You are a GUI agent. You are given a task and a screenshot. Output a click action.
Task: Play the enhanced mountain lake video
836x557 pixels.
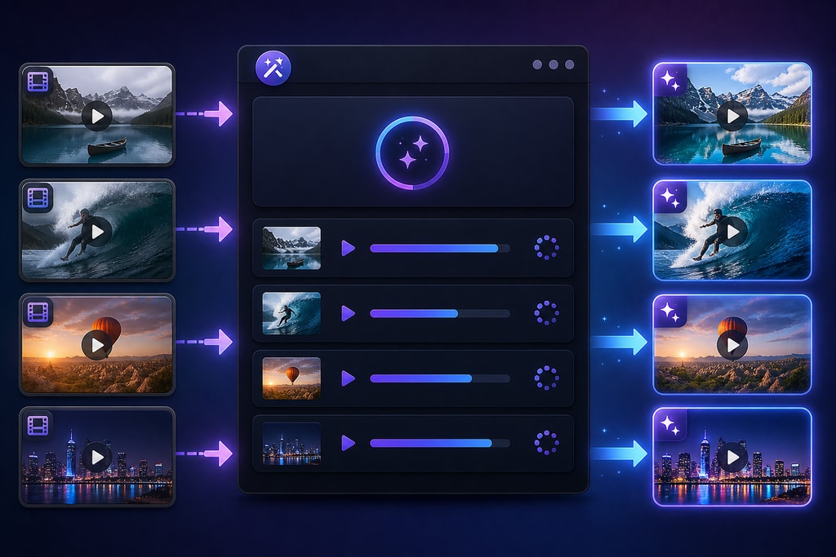point(732,116)
